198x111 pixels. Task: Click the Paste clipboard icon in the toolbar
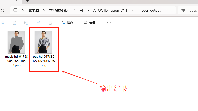(14, 23)
